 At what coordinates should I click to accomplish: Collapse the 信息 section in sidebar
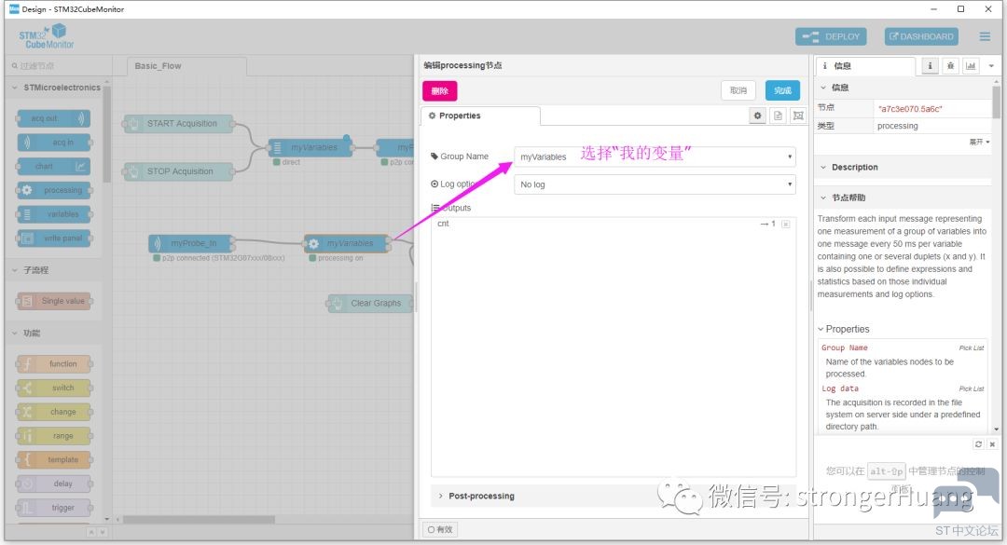coord(904,88)
